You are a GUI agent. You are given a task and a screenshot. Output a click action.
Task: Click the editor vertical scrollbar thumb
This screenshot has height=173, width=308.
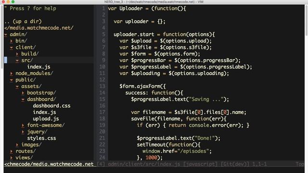coord(306,21)
